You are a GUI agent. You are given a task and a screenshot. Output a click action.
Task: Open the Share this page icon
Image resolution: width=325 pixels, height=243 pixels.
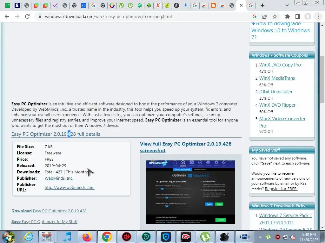click(265, 16)
